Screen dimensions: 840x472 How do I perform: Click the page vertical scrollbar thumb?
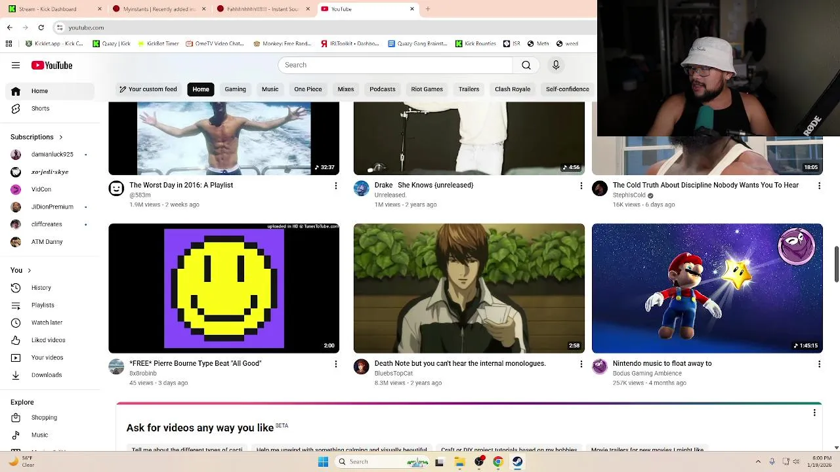click(836, 265)
